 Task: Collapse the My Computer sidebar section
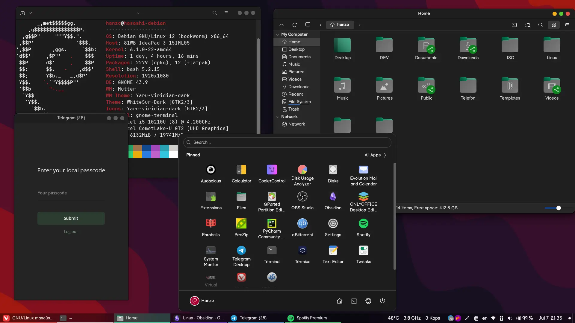pos(278,34)
